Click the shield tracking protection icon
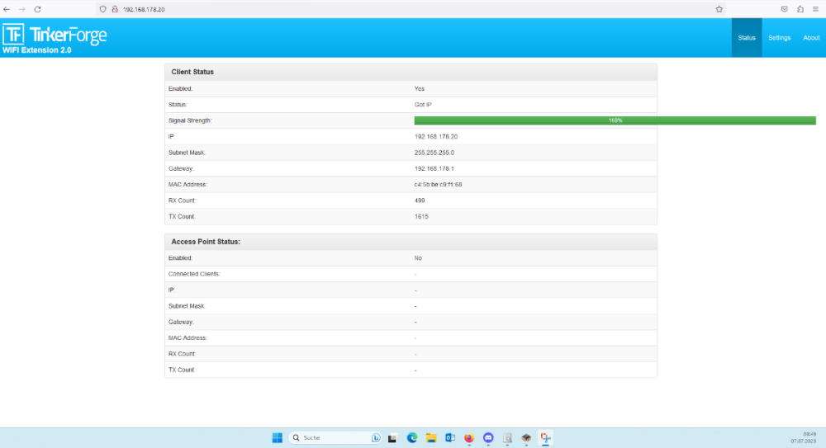This screenshot has height=448, width=826. 102,9
